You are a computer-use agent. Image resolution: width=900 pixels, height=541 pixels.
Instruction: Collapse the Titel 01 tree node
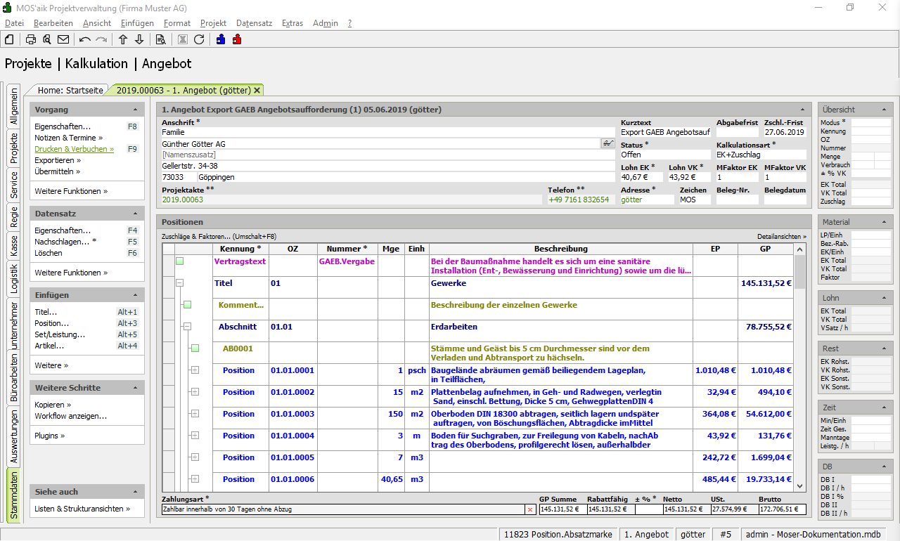[x=180, y=283]
